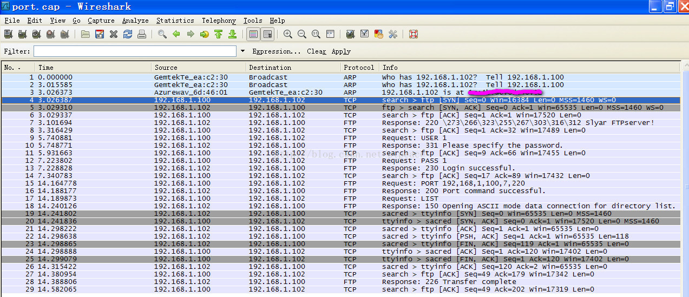This screenshot has width=689, height=297.
Task: Sort by the Protocol column header
Action: pyautogui.click(x=360, y=68)
